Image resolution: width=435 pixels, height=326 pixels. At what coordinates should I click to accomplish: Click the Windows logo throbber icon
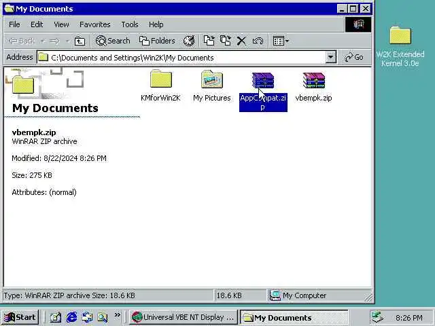[358, 24]
